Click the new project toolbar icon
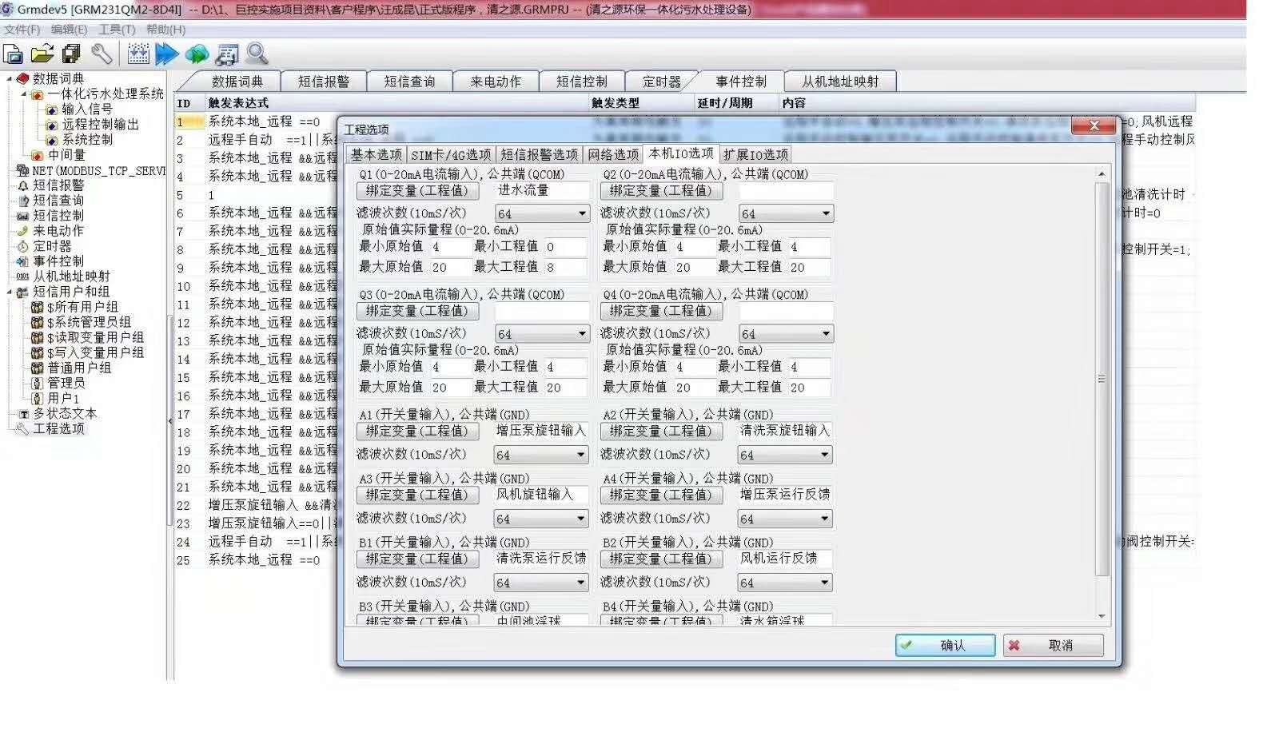This screenshot has width=1279, height=740. 13,54
